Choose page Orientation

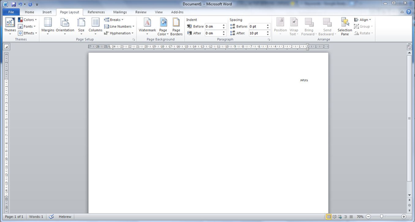point(65,26)
